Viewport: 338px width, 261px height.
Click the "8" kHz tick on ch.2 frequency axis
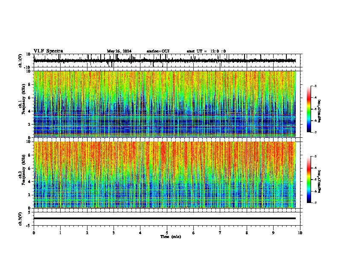(29, 155)
